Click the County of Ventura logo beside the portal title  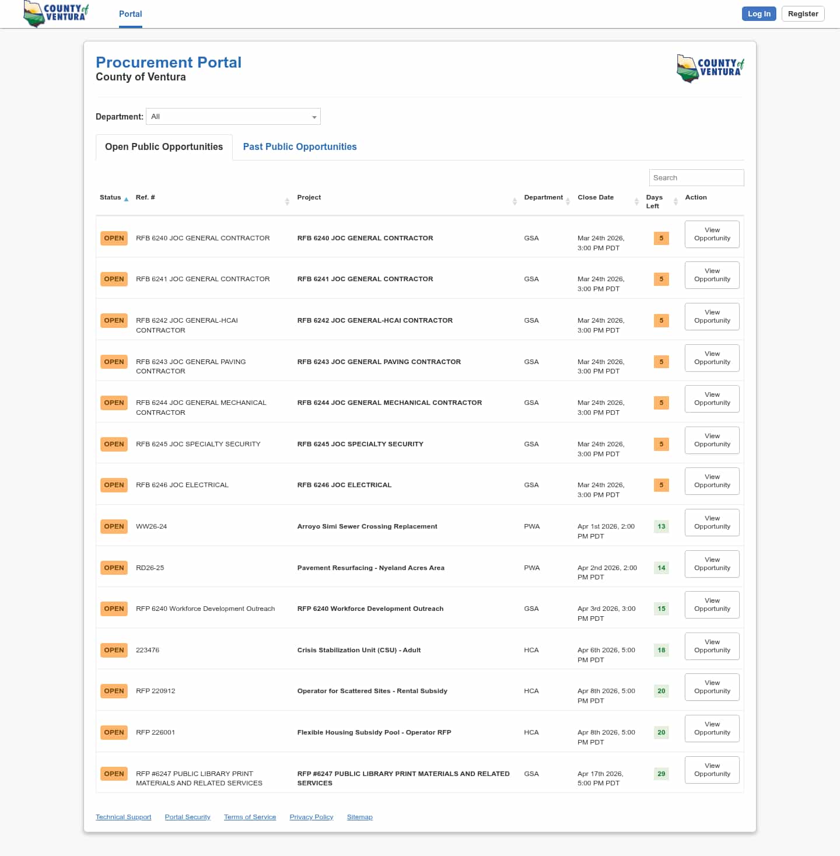point(710,68)
